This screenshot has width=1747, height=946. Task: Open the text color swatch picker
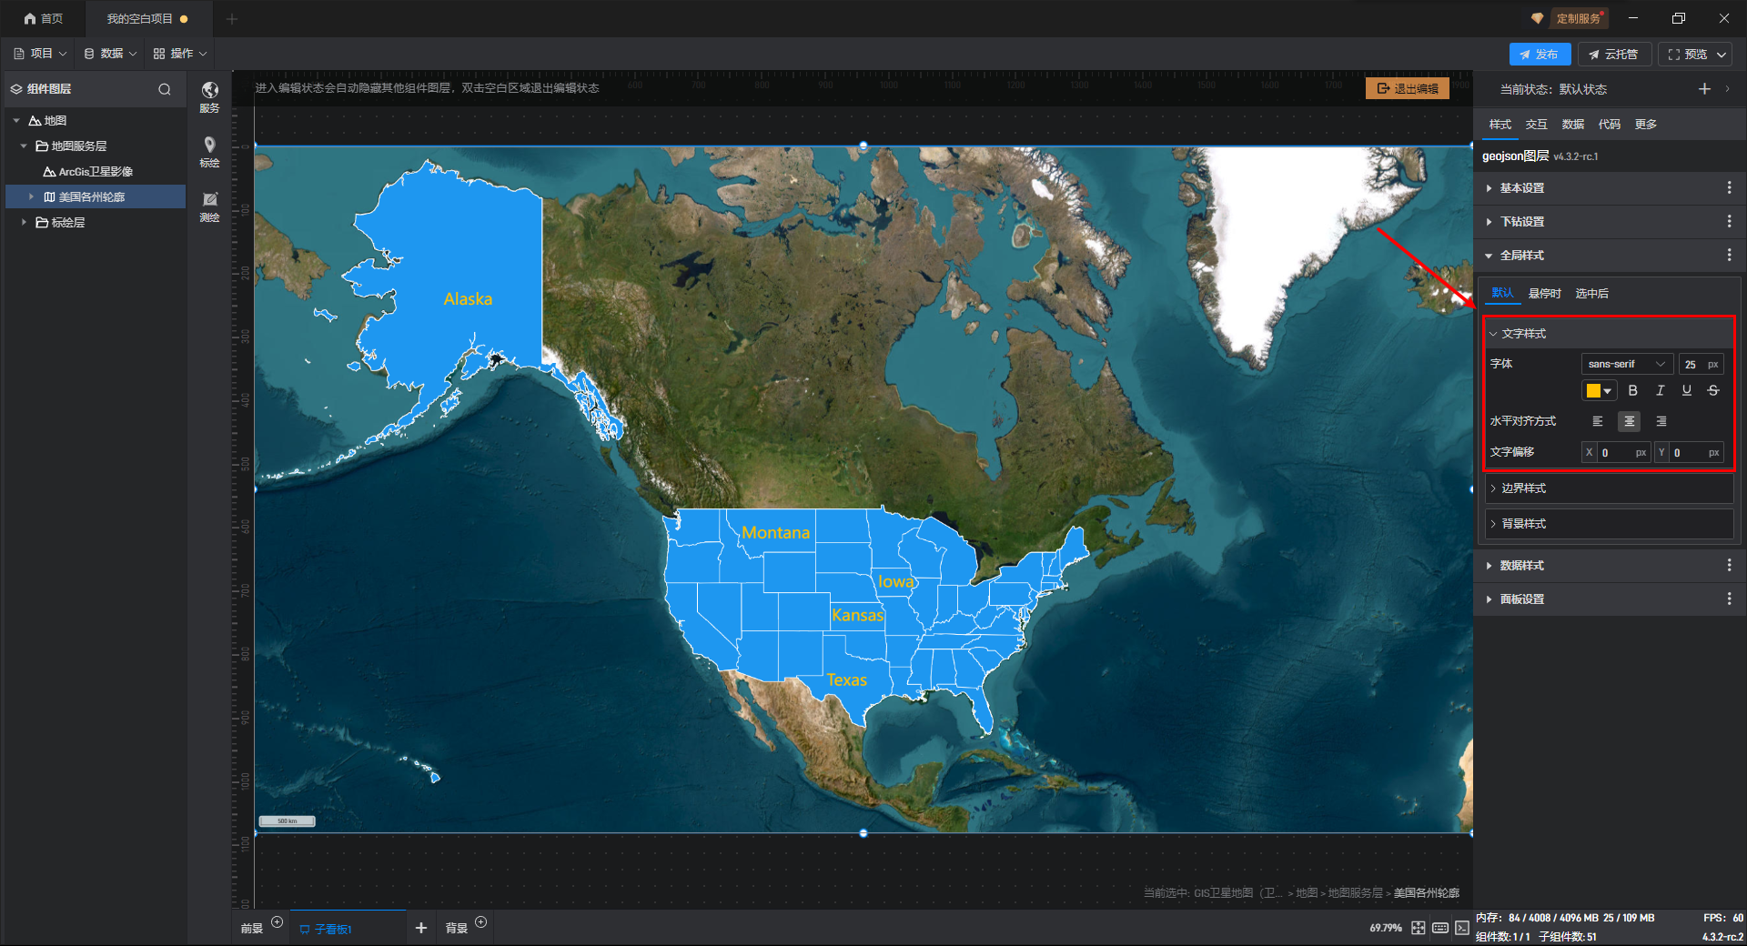(x=1599, y=390)
